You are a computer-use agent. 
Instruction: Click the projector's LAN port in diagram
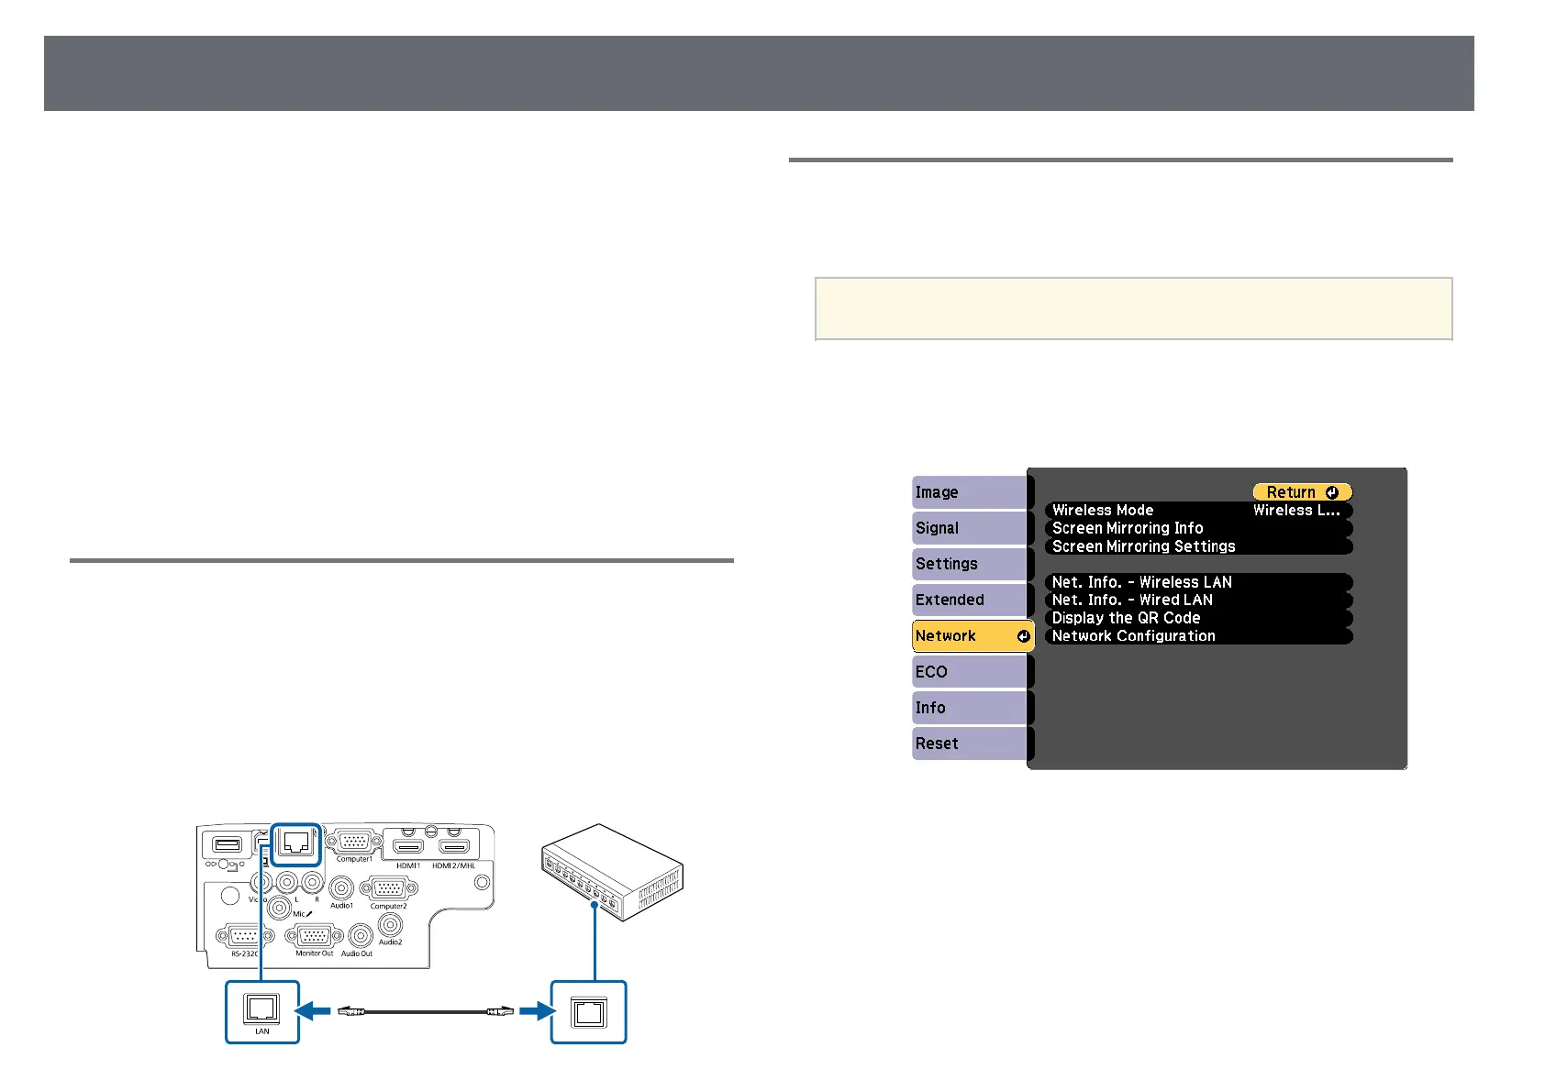pyautogui.click(x=296, y=843)
